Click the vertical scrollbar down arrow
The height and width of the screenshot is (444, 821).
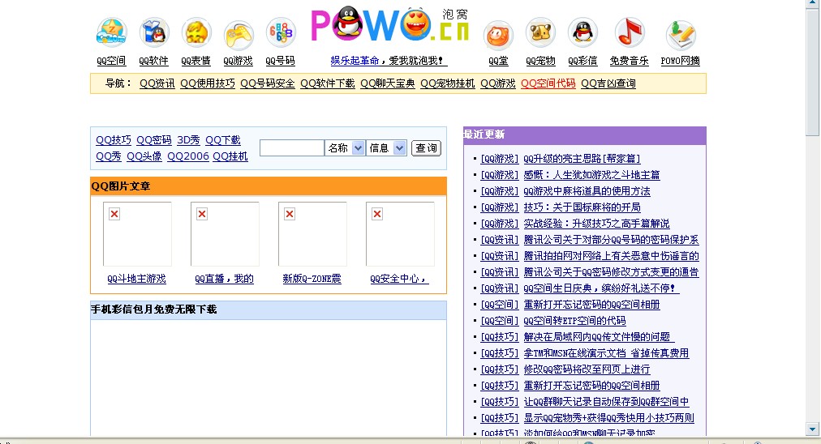(813, 429)
